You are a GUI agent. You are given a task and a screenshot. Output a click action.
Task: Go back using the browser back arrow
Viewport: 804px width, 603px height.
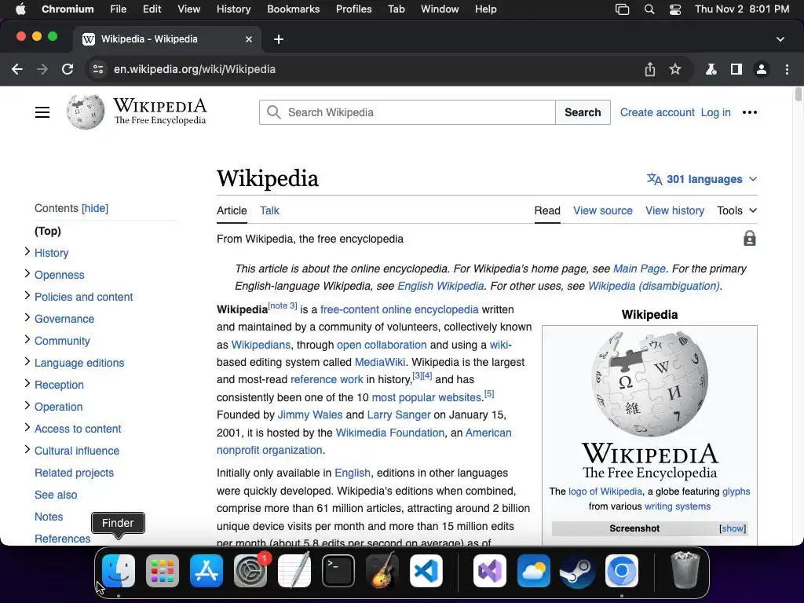[17, 69]
